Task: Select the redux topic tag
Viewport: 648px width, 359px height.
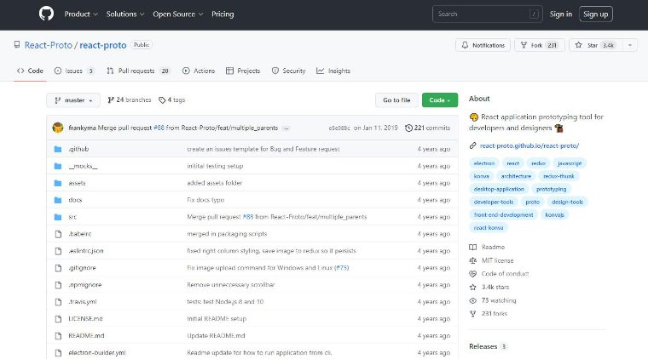Action: click(539, 163)
